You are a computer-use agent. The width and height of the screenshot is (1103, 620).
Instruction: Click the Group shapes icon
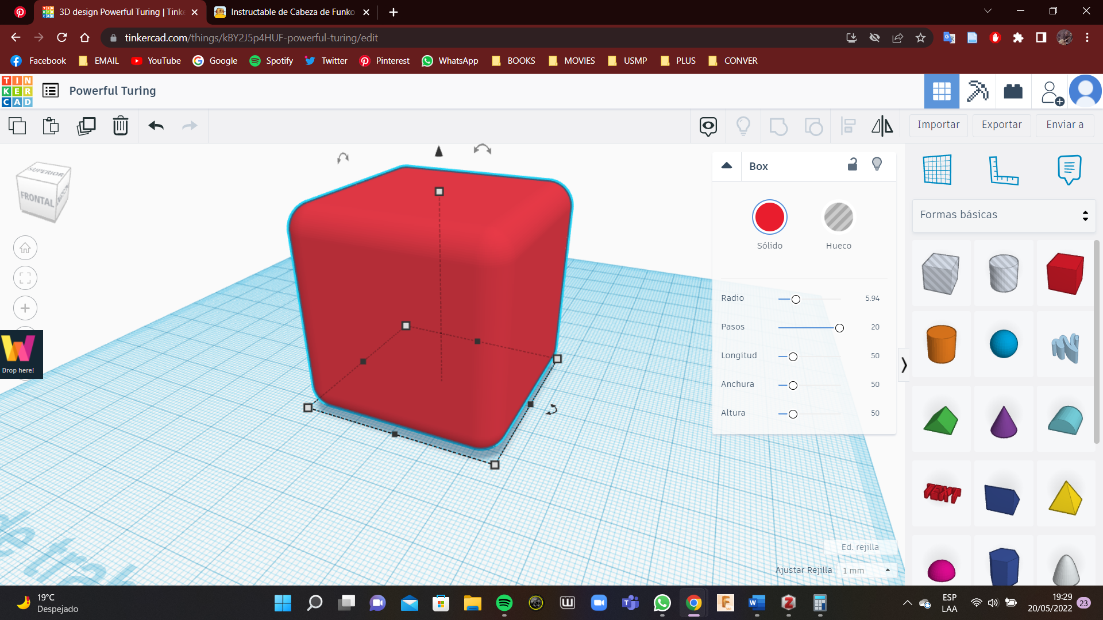(778, 126)
